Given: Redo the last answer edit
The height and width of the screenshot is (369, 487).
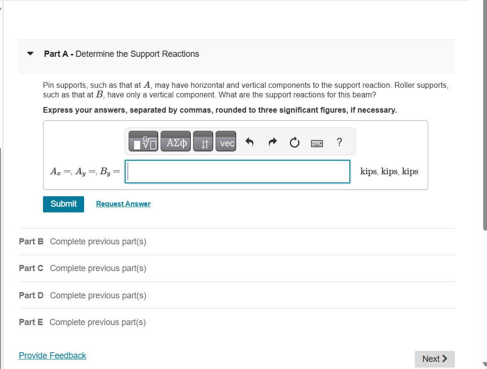Looking at the screenshot, I should click(272, 141).
